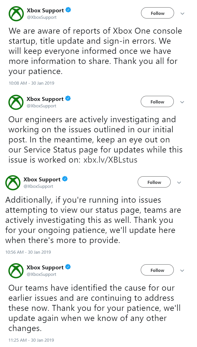Open the dropdown menu on the fourth tweet
This screenshot has height=347, width=197.
point(182,270)
